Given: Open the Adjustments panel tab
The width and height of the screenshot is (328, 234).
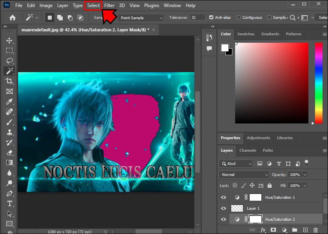Looking at the screenshot, I should [x=258, y=138].
